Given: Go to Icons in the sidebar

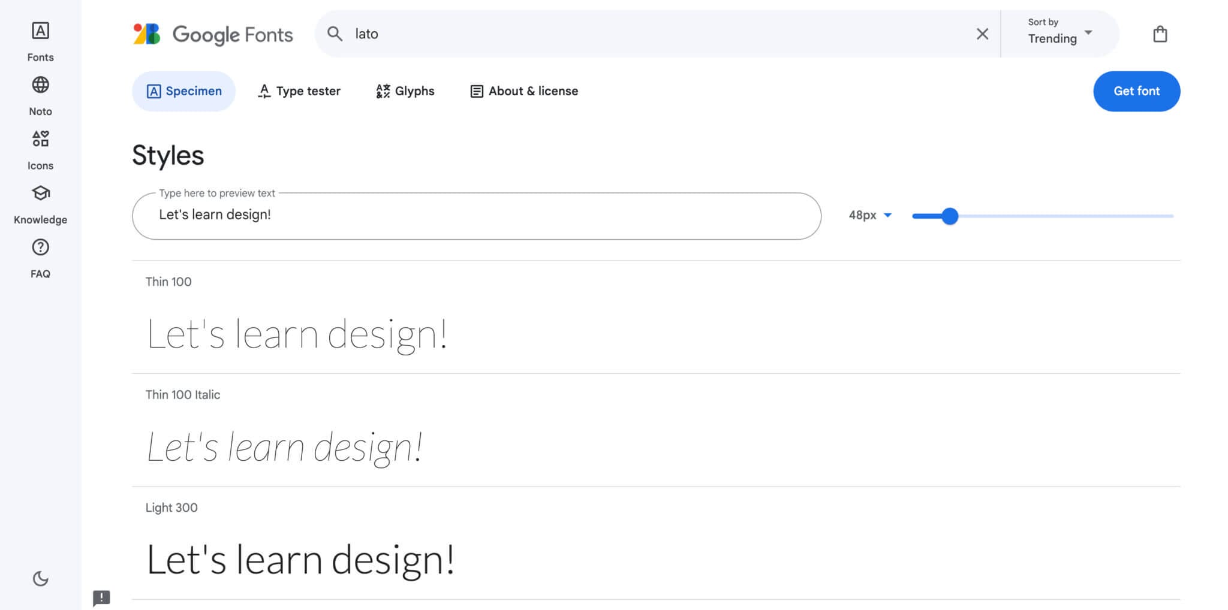Looking at the screenshot, I should pyautogui.click(x=40, y=149).
